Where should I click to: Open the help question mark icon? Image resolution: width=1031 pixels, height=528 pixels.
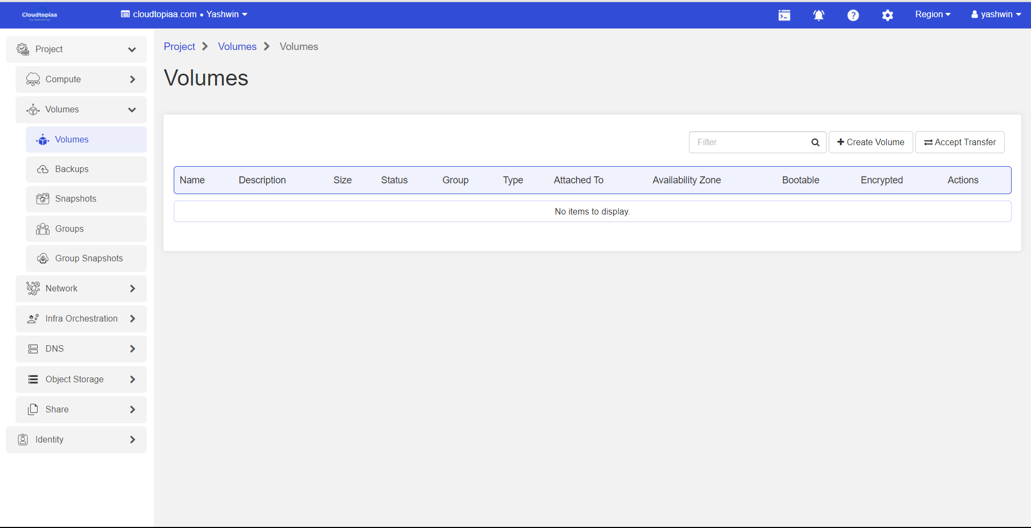click(x=853, y=15)
